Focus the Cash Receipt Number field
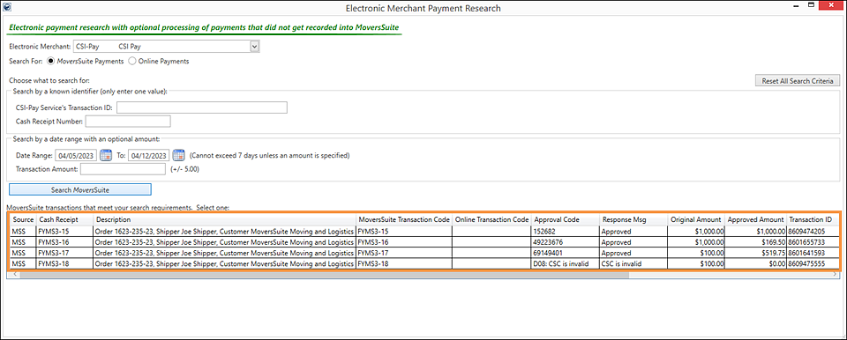This screenshot has height=340, width=847. click(127, 121)
